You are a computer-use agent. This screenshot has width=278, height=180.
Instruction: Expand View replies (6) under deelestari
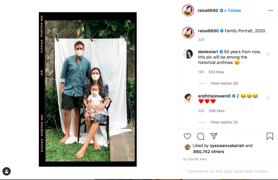point(224,83)
